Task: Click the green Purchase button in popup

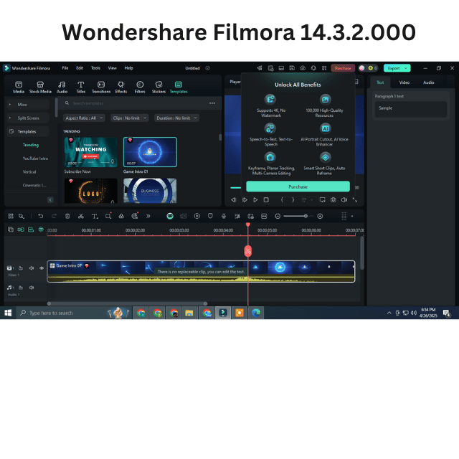Action: [298, 186]
